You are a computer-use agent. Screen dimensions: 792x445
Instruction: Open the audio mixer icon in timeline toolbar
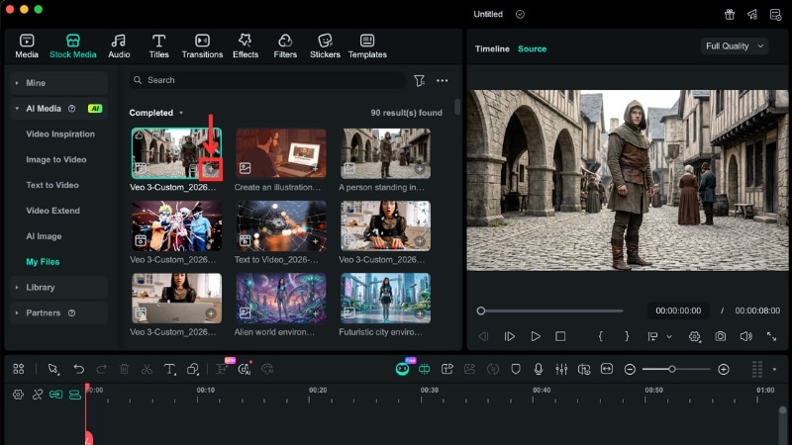561,369
